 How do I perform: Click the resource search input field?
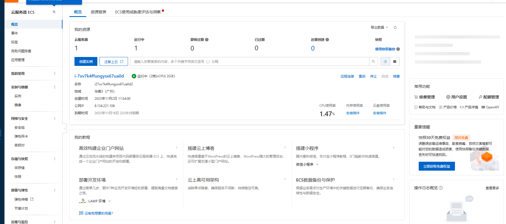coord(250,61)
